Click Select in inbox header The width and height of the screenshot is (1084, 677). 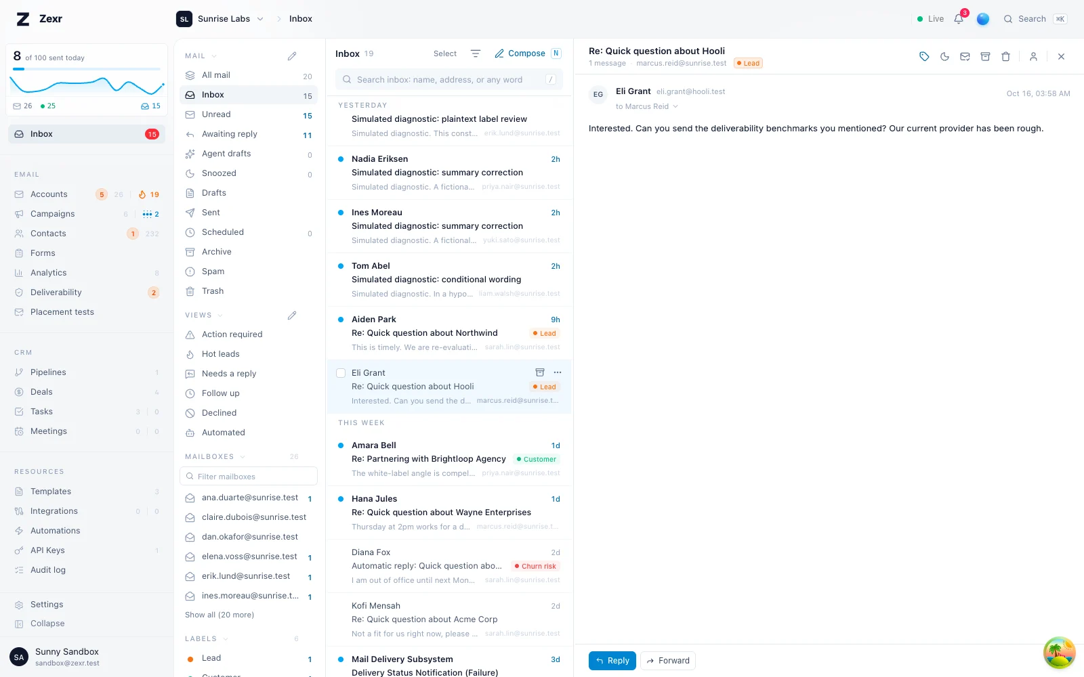(445, 53)
